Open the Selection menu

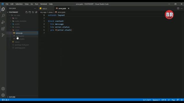[x=19, y=4]
